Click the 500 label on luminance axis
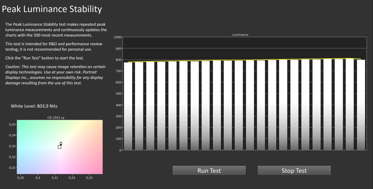The image size is (373, 189). [x=118, y=94]
